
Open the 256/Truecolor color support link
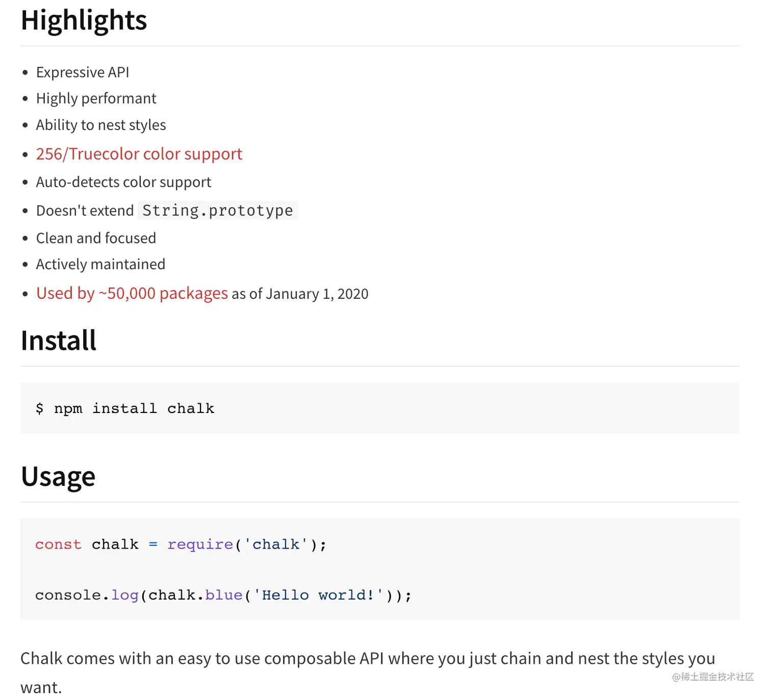pyautogui.click(x=139, y=154)
